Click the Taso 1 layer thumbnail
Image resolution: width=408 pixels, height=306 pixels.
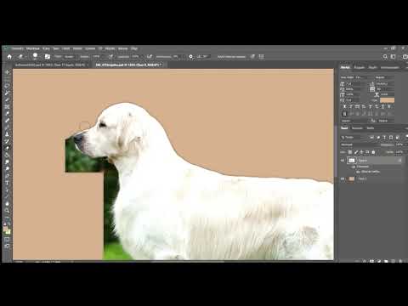(352, 178)
